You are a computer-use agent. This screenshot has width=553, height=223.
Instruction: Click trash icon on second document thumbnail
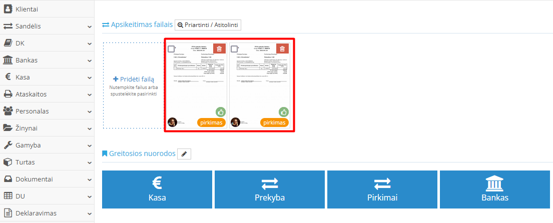[x=282, y=48]
